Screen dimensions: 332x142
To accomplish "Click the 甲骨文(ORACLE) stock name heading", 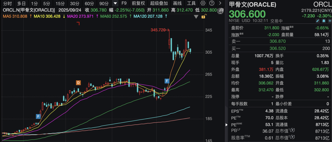I will [x=252, y=4].
